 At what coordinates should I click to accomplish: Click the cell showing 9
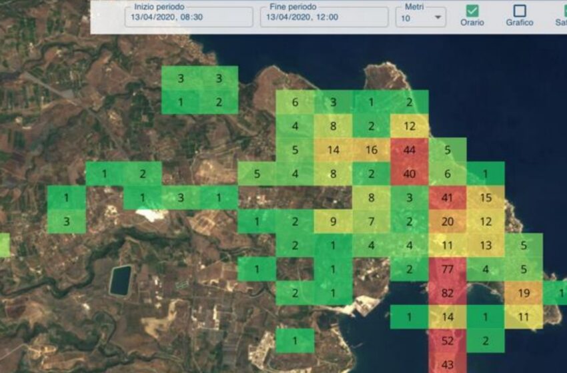pyautogui.click(x=333, y=221)
